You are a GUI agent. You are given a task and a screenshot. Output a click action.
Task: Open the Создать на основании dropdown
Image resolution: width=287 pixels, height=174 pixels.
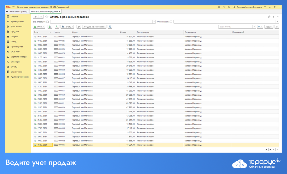tap(94, 27)
